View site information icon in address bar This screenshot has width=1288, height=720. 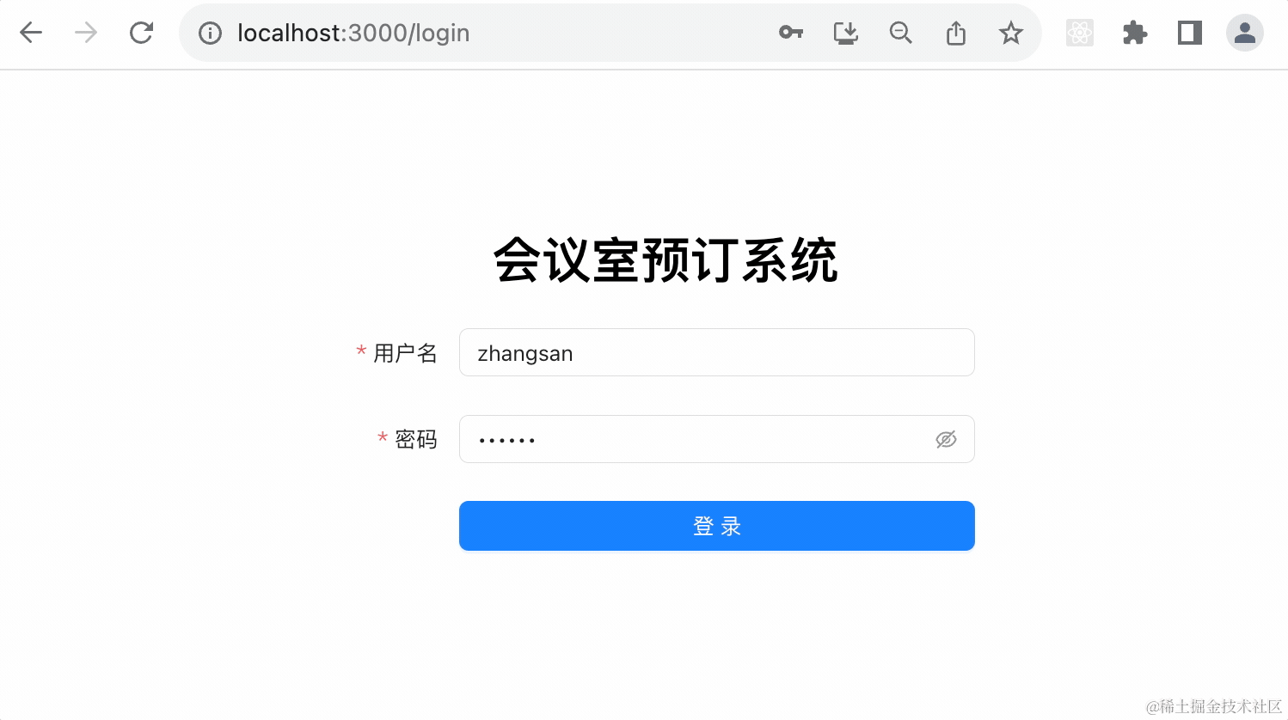(x=210, y=33)
